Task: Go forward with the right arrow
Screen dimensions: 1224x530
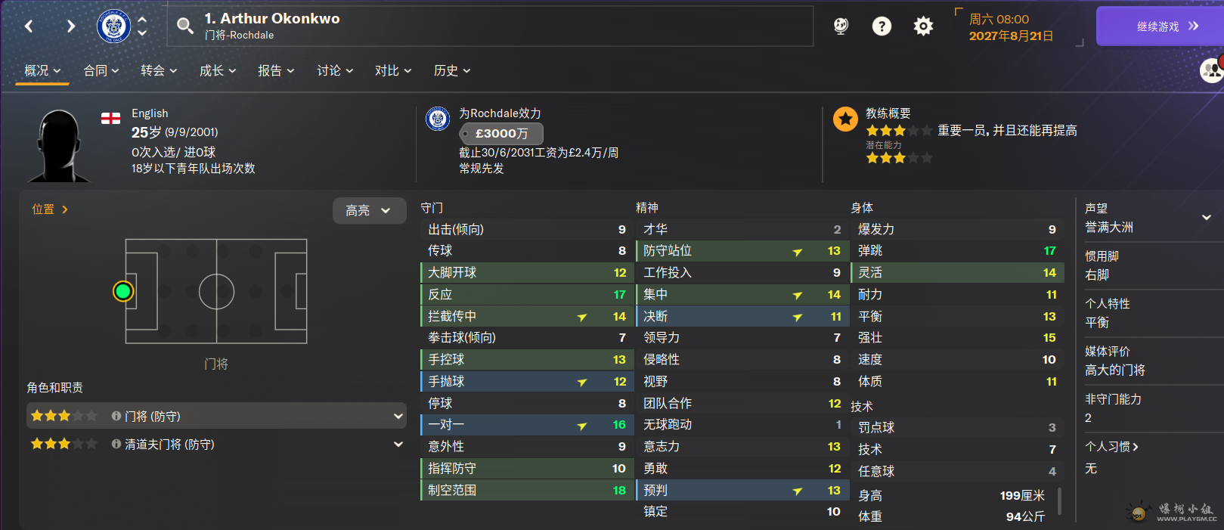Action: tap(71, 26)
